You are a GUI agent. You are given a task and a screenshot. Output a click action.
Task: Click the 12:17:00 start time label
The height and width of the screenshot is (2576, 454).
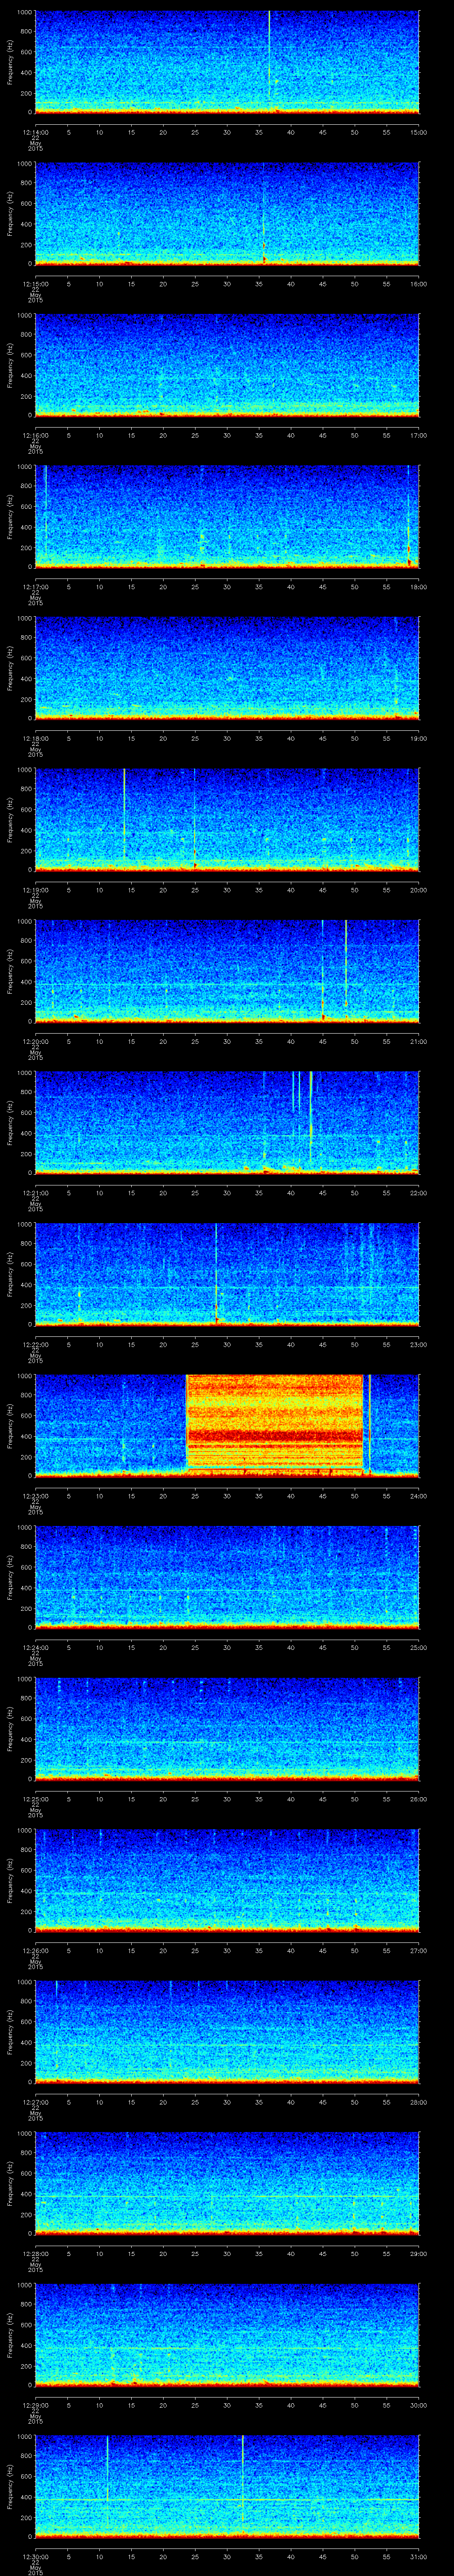(x=35, y=586)
